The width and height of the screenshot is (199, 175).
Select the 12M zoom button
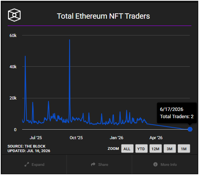[155, 149]
